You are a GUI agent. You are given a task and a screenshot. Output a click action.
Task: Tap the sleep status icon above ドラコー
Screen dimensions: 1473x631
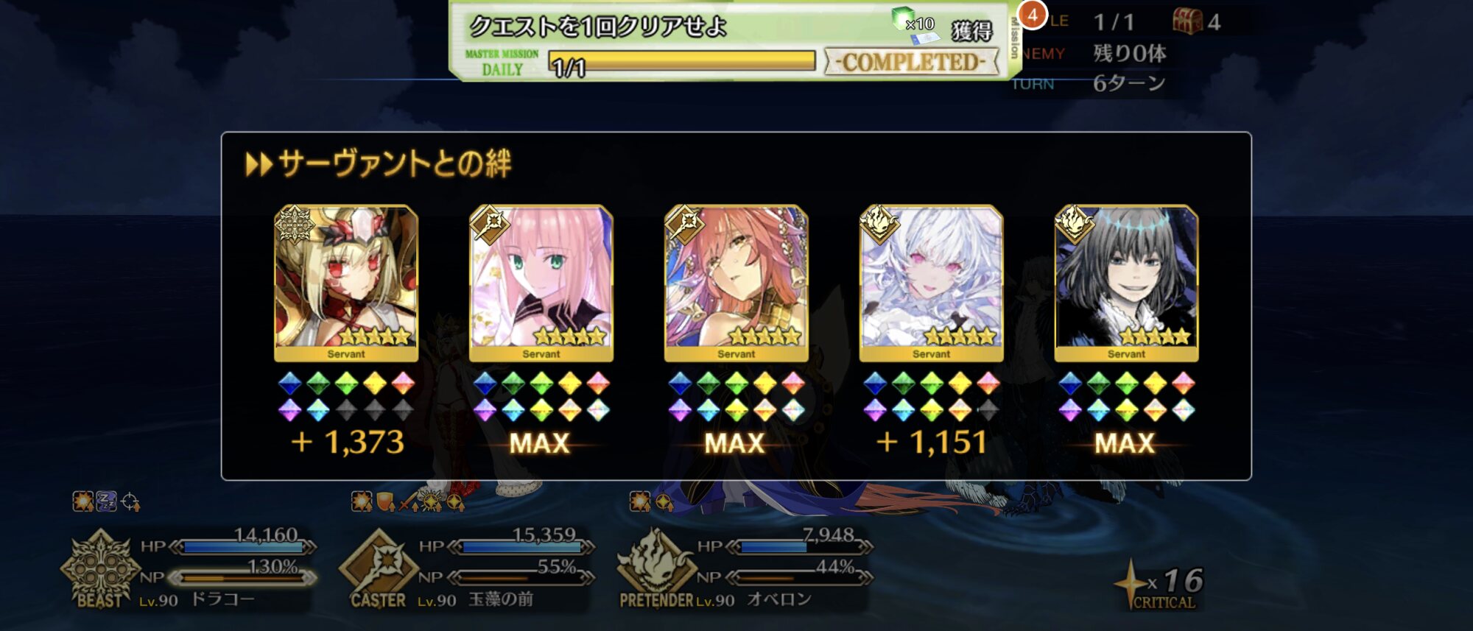point(107,502)
